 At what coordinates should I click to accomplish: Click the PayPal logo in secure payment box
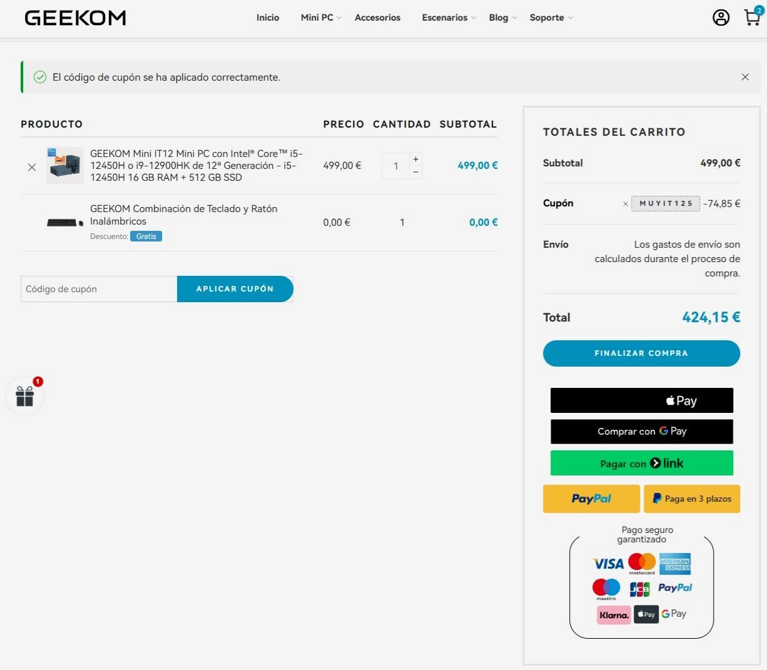pyautogui.click(x=675, y=587)
